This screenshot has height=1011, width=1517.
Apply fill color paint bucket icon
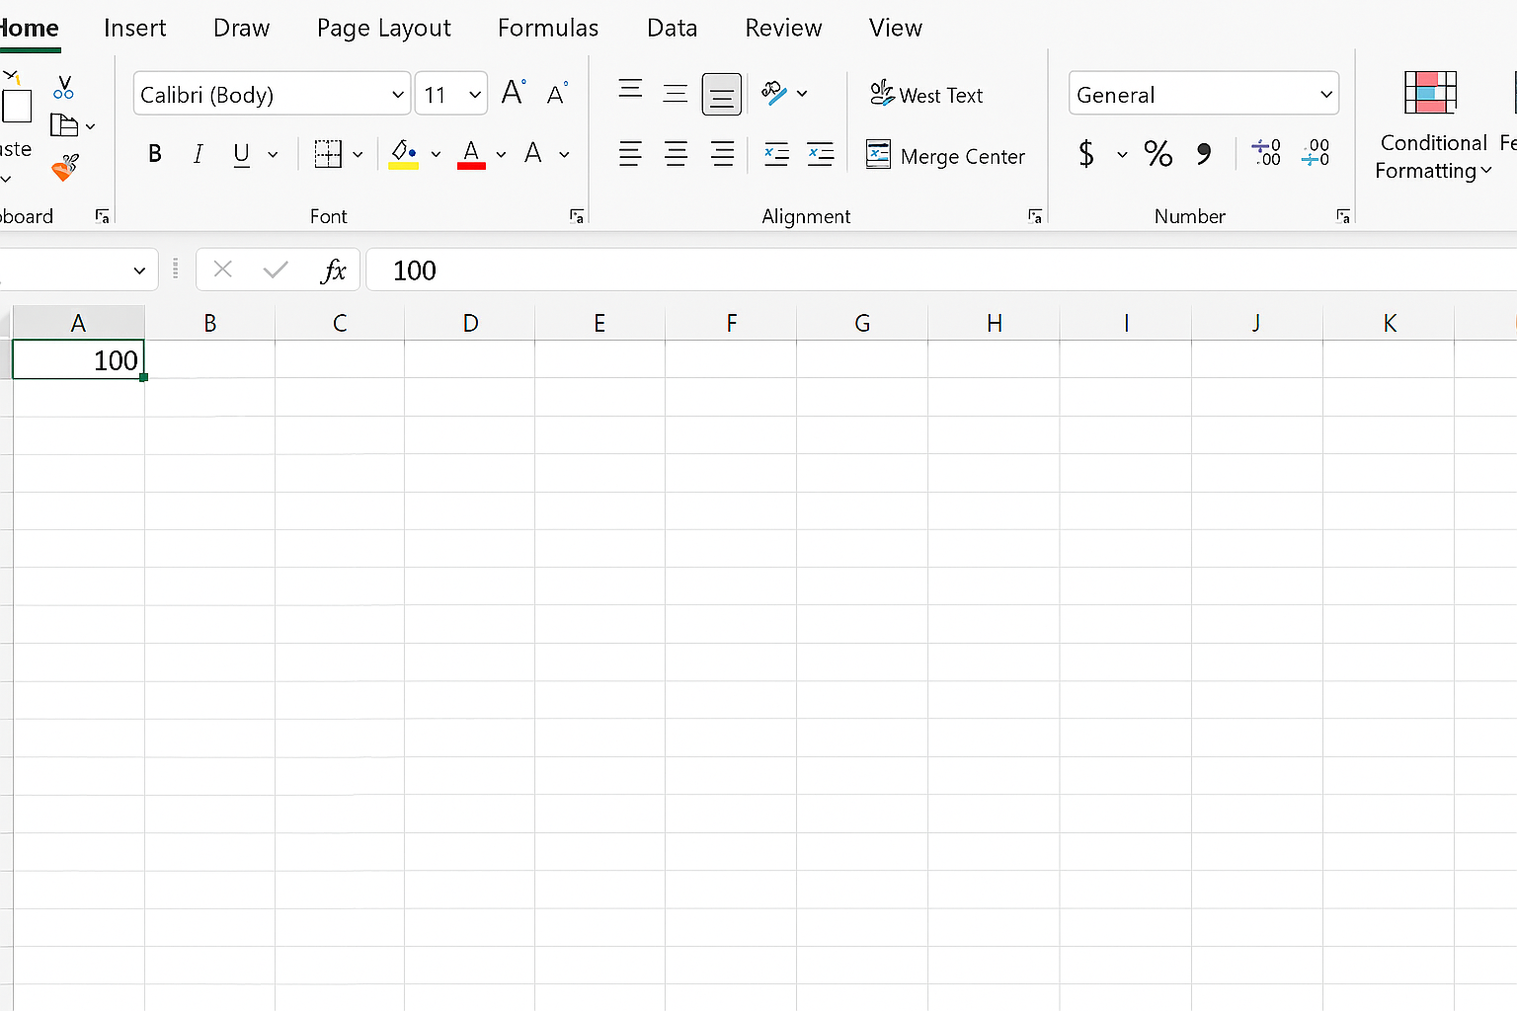coord(403,154)
